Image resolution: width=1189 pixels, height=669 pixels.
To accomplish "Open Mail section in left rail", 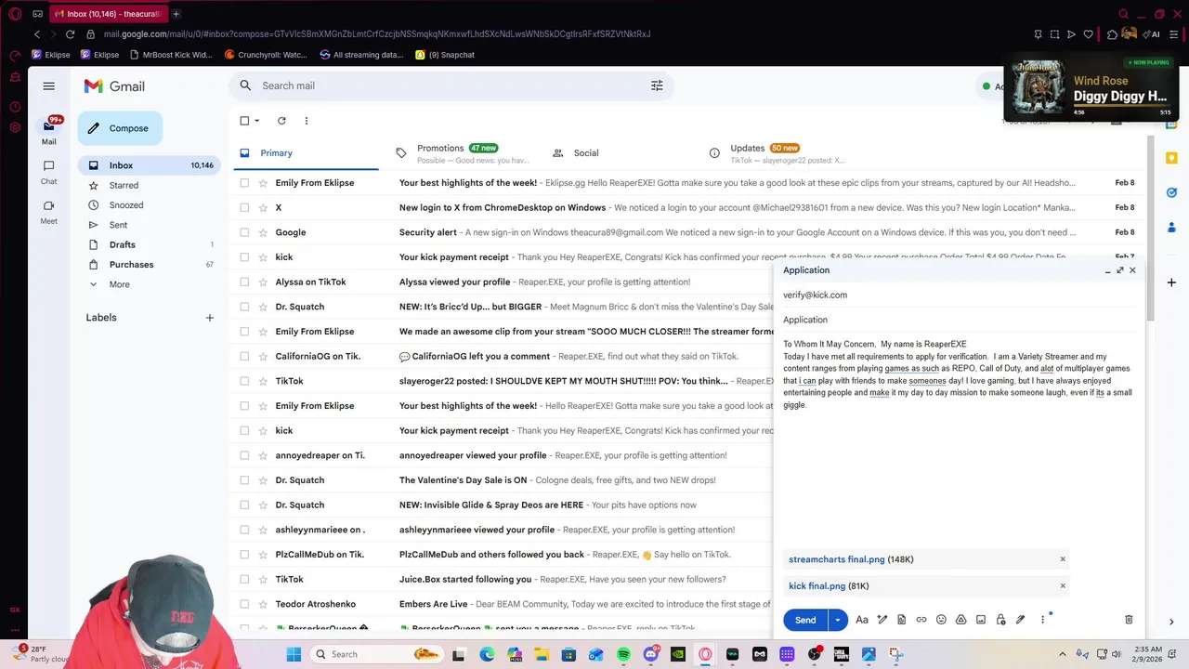I will click(48, 131).
